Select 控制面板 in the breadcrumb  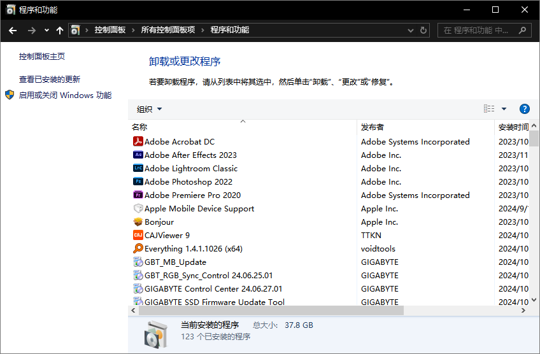click(110, 30)
